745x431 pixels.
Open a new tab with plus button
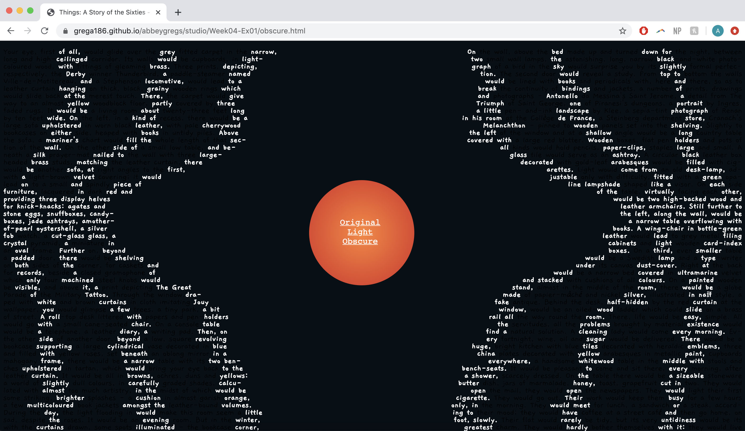coord(178,12)
